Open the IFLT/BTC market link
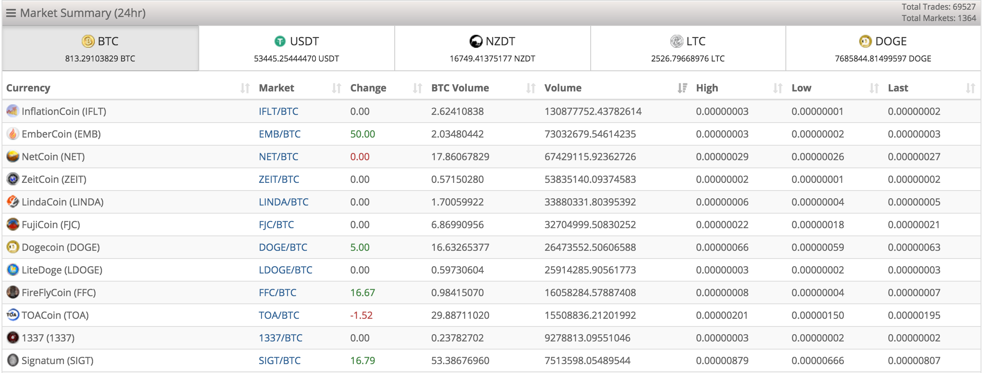The image size is (983, 373). coord(279,111)
